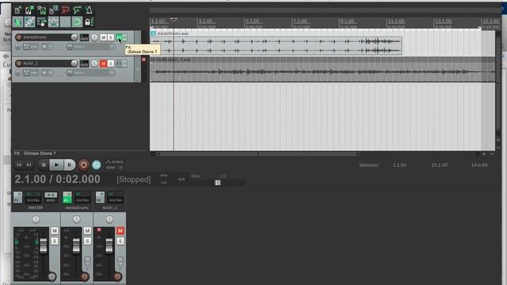Screen dimensions: 507x285
Task: Open stereoDrums track routing button
Action: (84, 37)
